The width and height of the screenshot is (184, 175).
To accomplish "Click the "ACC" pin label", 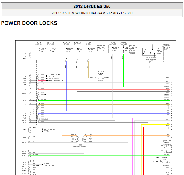I will (x=25, y=58).
